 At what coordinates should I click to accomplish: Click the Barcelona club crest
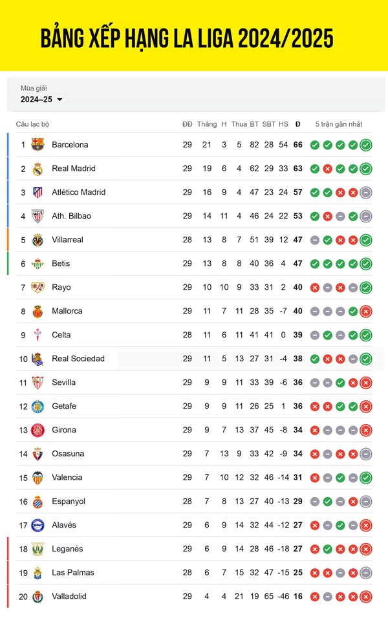tap(38, 145)
